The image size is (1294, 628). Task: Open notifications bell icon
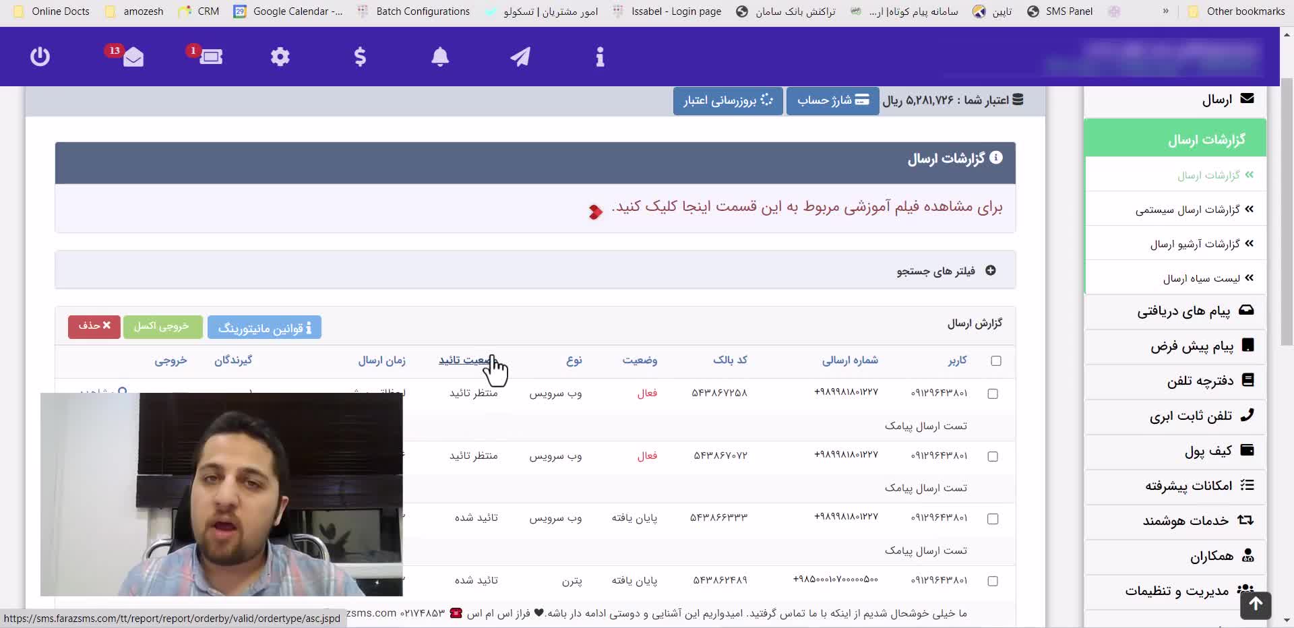pos(440,57)
